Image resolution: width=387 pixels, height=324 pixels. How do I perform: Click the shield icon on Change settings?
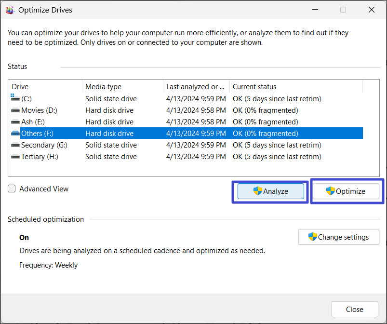[313, 237]
